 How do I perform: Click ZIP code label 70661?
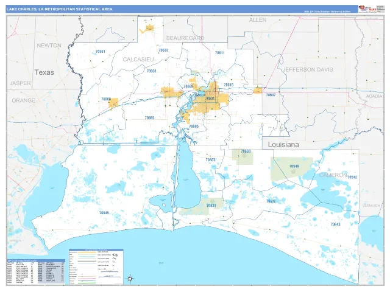pyautogui.click(x=101, y=52)
